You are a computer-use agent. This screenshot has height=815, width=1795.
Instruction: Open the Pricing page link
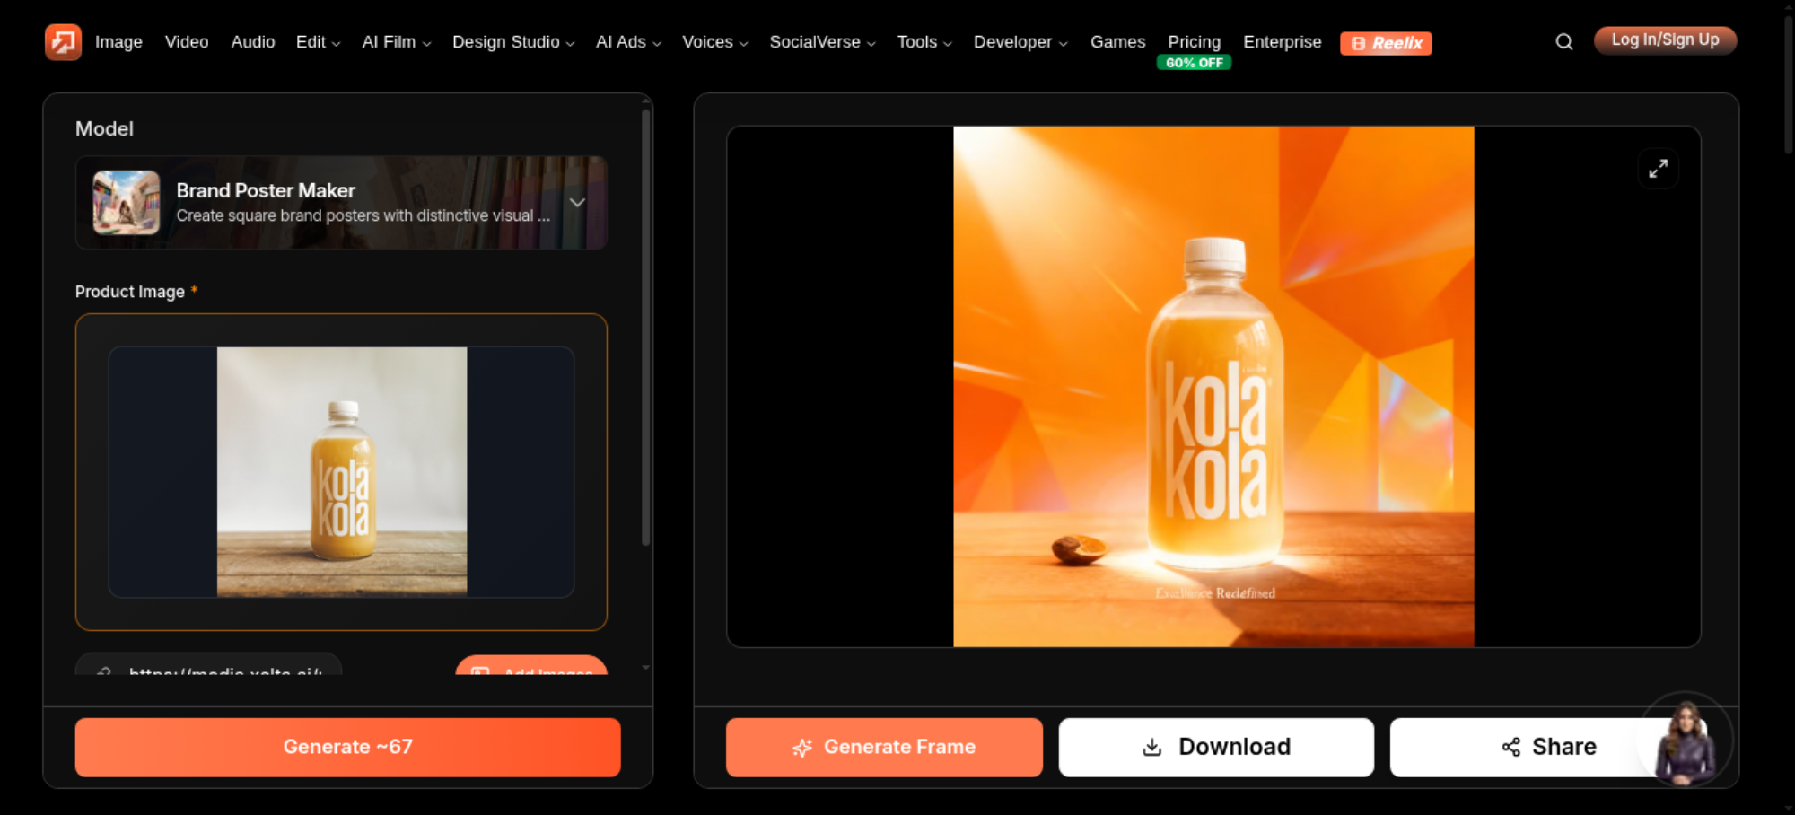click(1194, 42)
